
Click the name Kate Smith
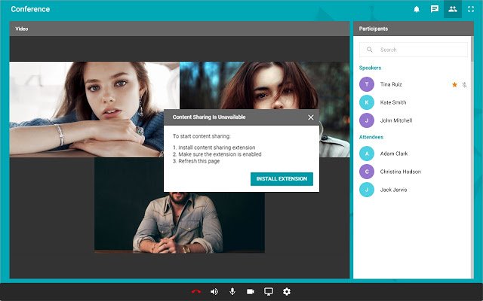coord(393,102)
